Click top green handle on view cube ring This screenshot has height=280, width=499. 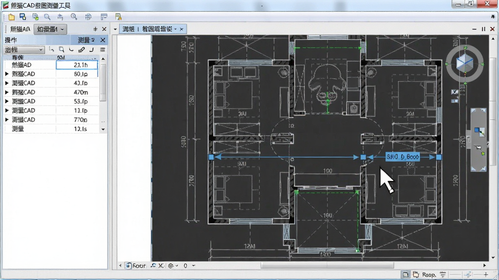[465, 48]
